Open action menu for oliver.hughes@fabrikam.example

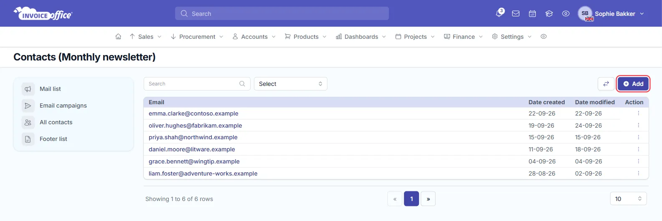click(639, 126)
